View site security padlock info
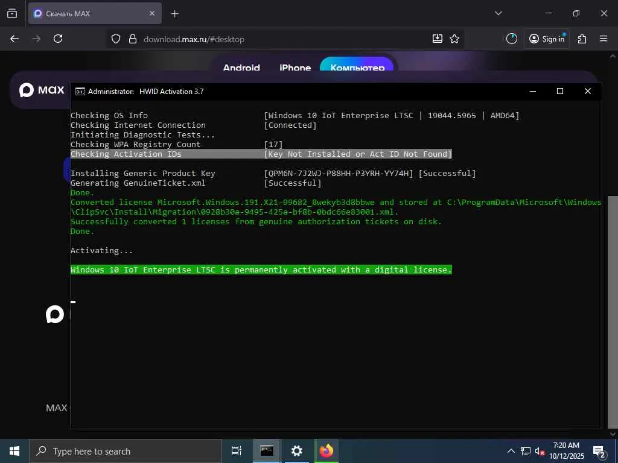Screen dimensions: 618x463 point(133,39)
